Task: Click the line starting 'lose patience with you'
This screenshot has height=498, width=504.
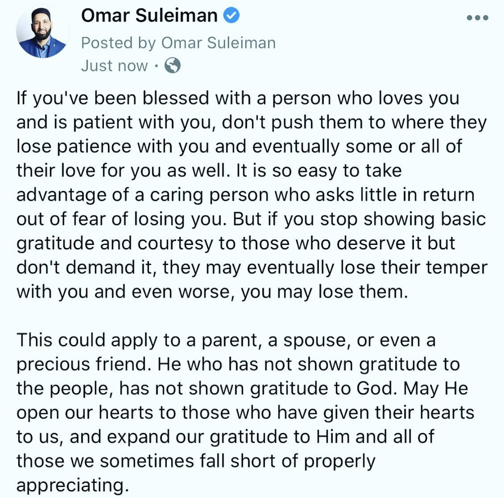Action: tap(239, 147)
